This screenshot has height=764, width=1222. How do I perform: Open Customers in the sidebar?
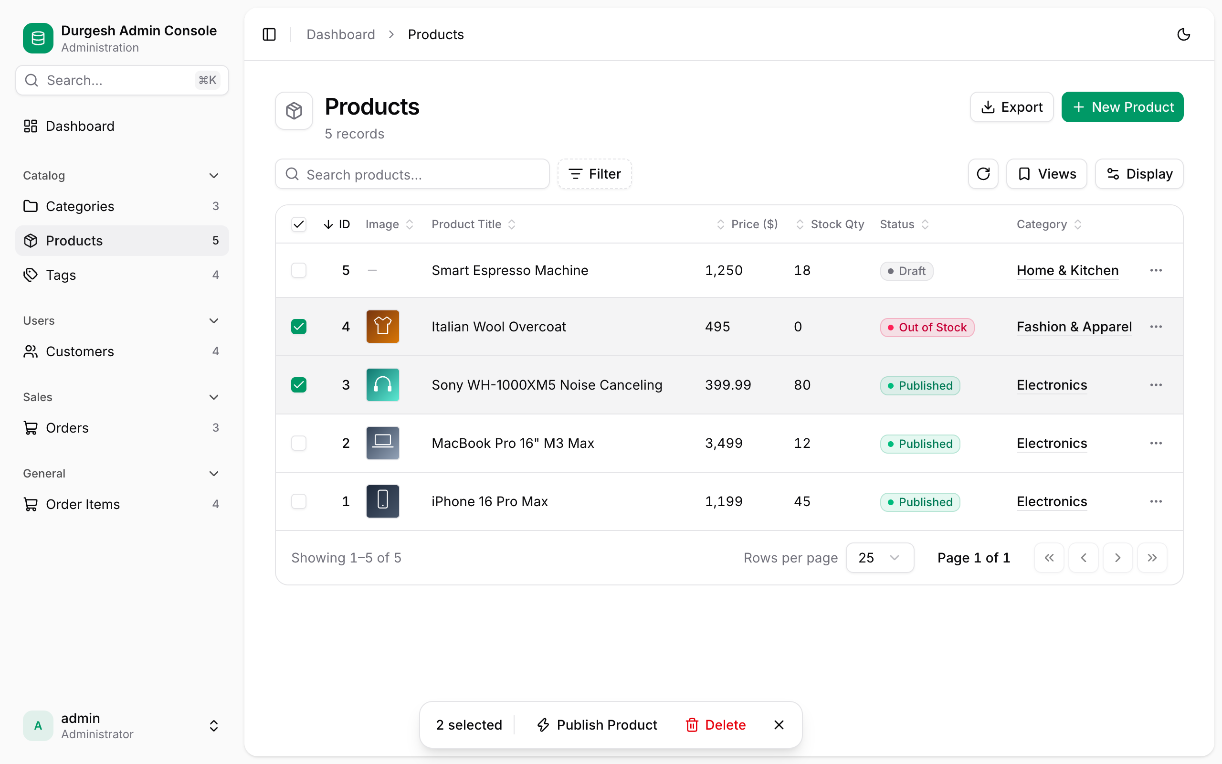point(122,351)
